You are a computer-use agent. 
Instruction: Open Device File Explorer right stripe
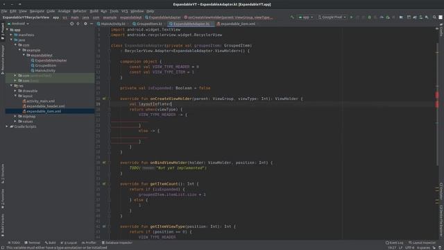441,221
